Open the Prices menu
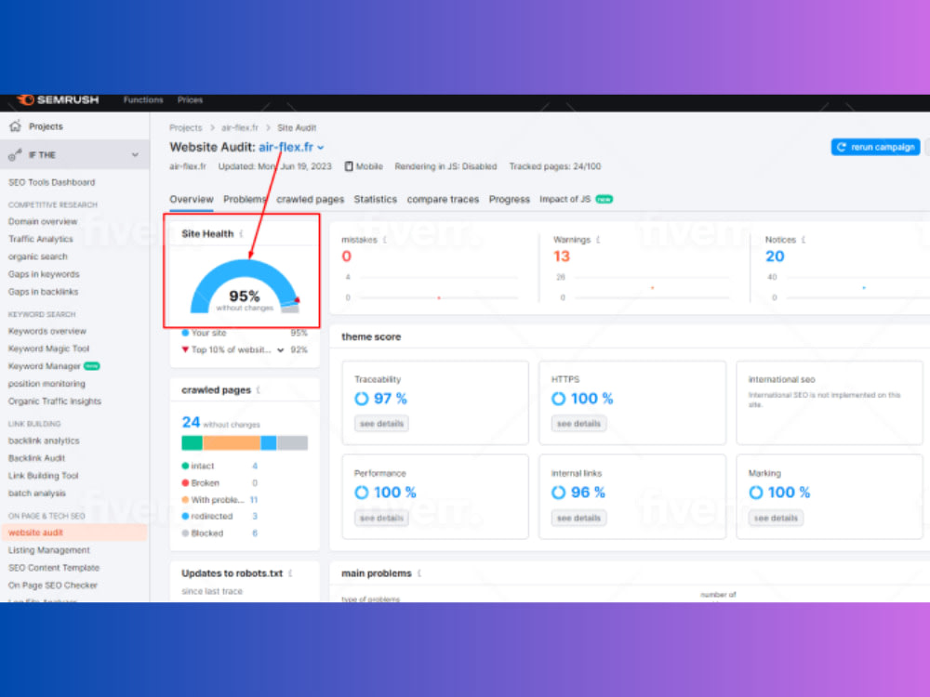 coord(190,99)
